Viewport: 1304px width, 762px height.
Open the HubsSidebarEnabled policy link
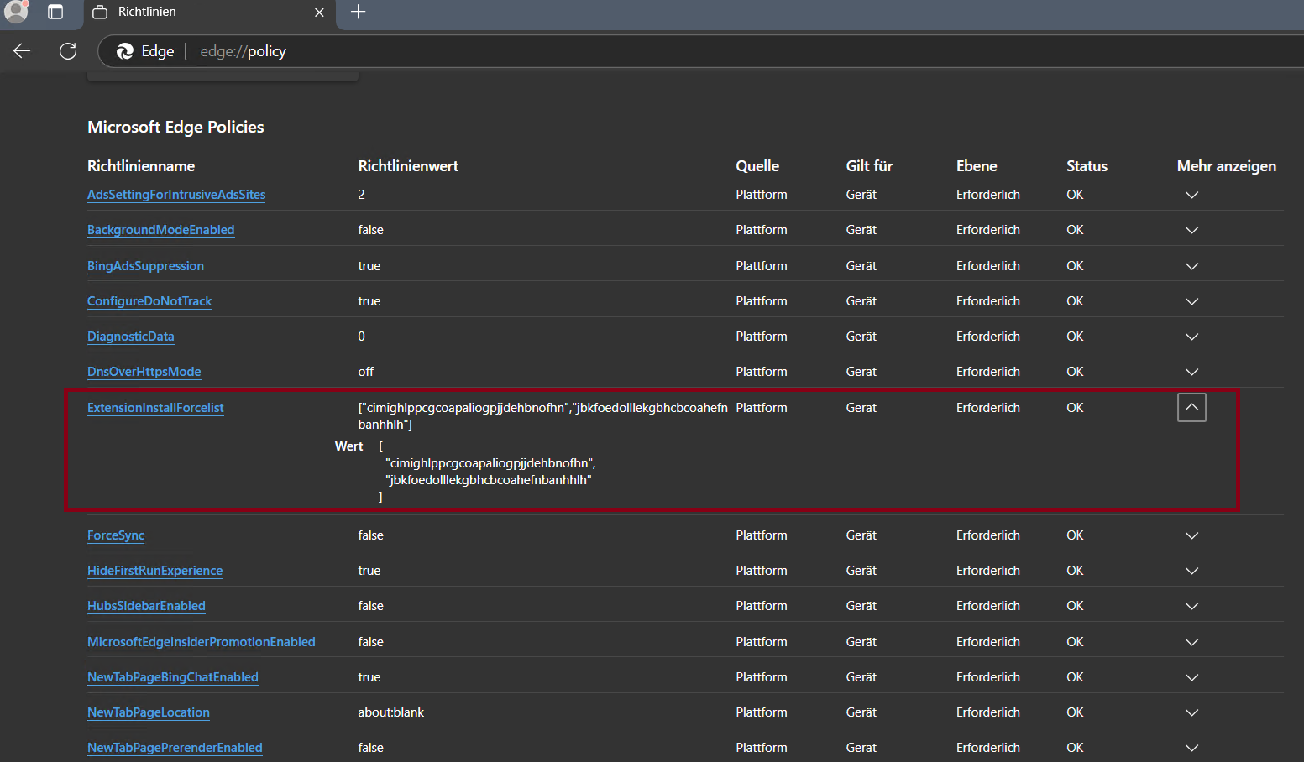[146, 606]
